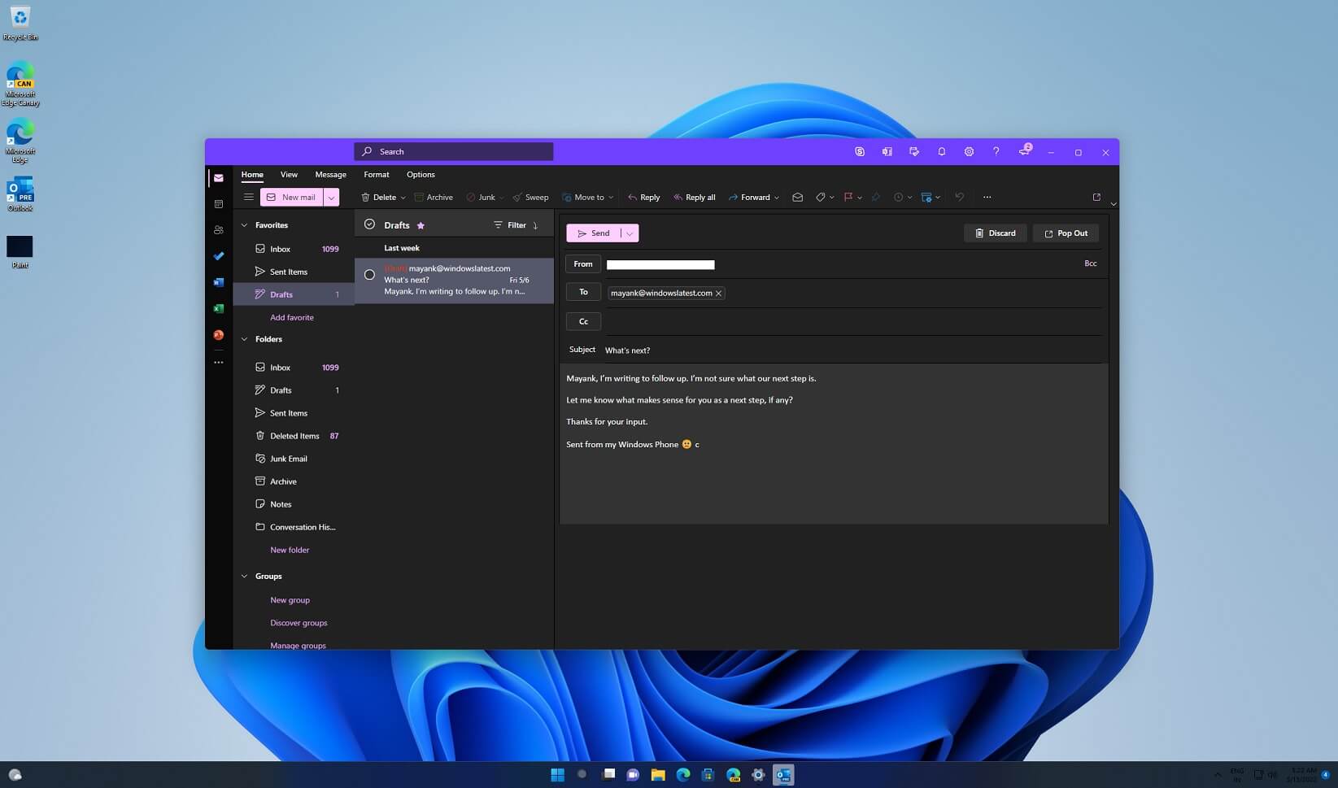
Task: Open the People app in the sidebar
Action: point(218,230)
